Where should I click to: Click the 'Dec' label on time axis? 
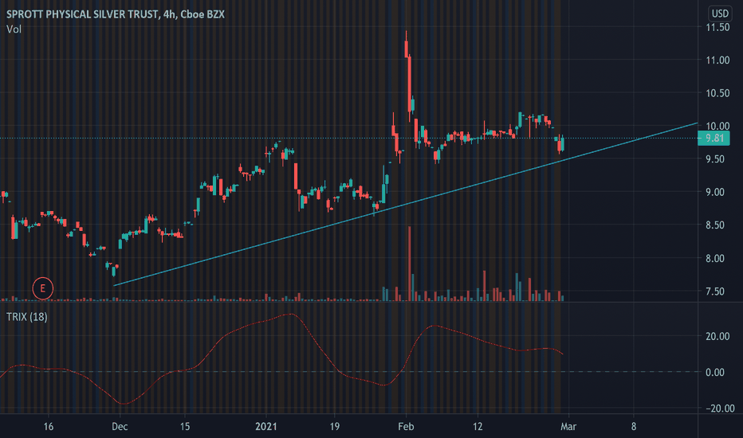coord(120,427)
